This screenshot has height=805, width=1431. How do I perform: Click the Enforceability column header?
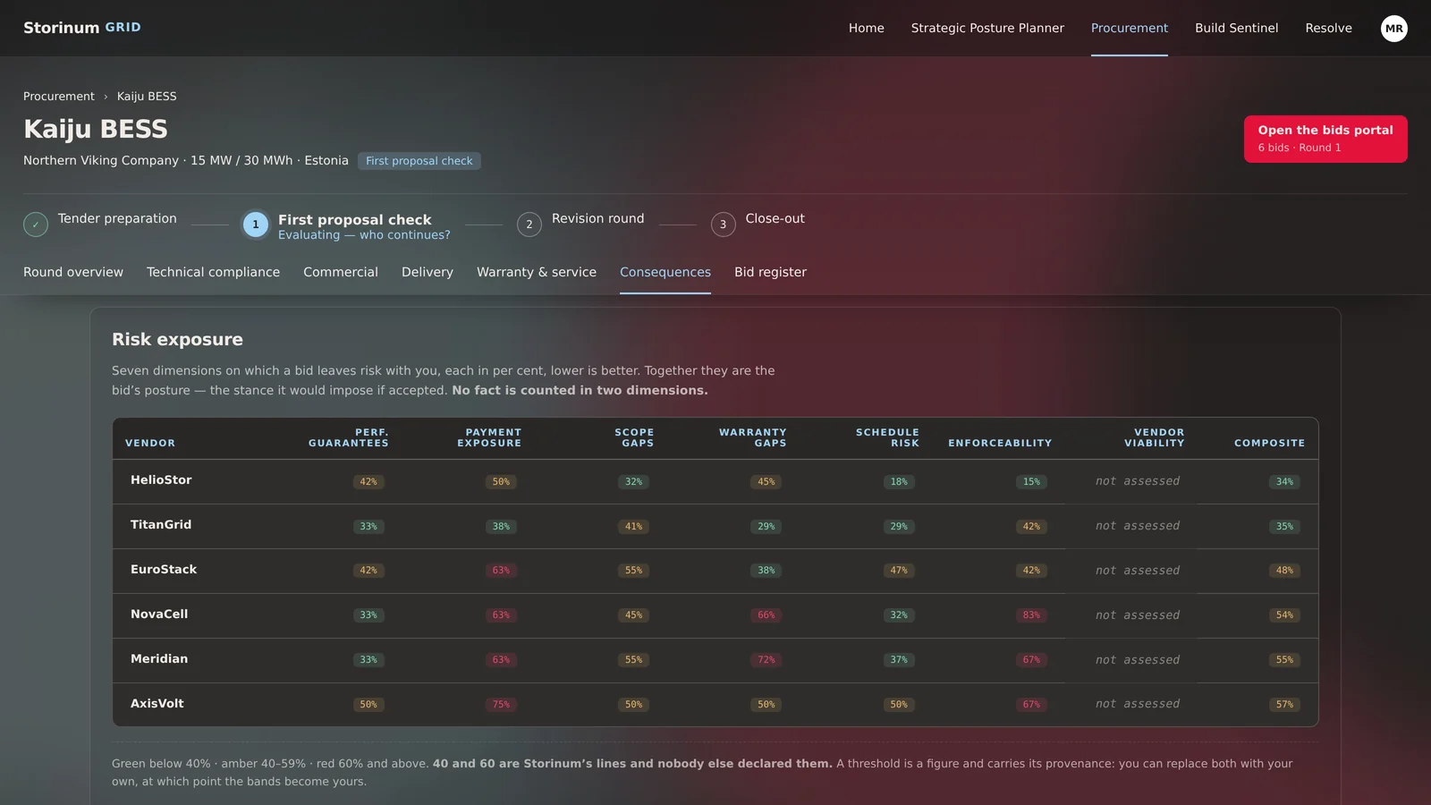[1000, 443]
